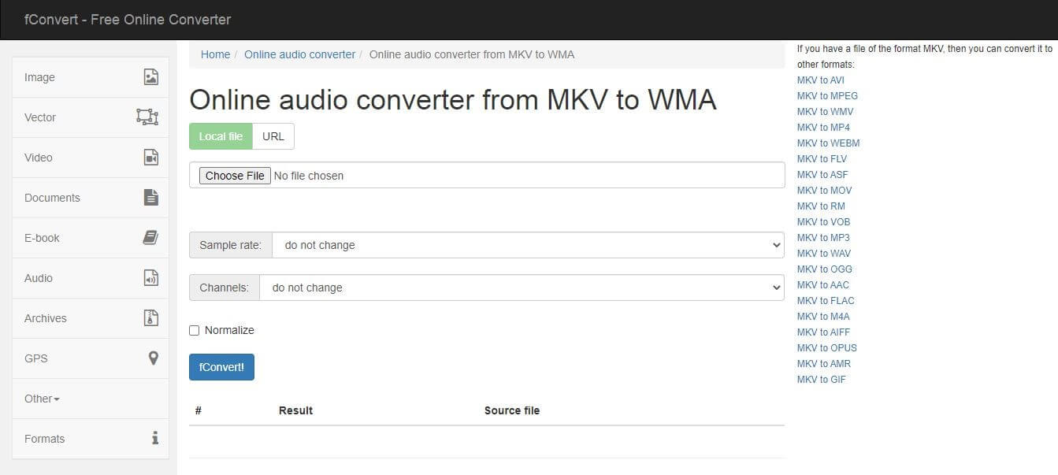Image resolution: width=1058 pixels, height=475 pixels.
Task: Open the MKV to AVI link
Action: pyautogui.click(x=820, y=80)
